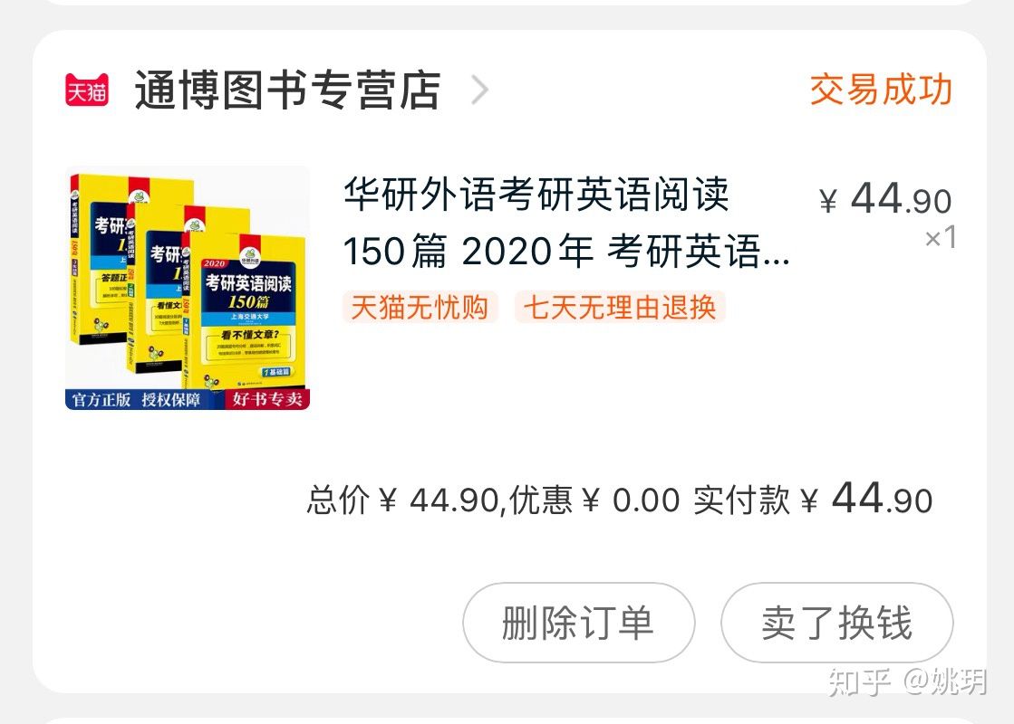Tap the quantity ×1 label

[x=941, y=238]
